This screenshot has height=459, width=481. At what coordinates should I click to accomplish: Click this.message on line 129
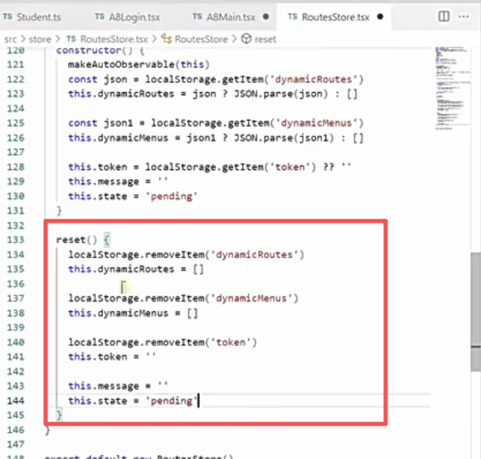(104, 182)
